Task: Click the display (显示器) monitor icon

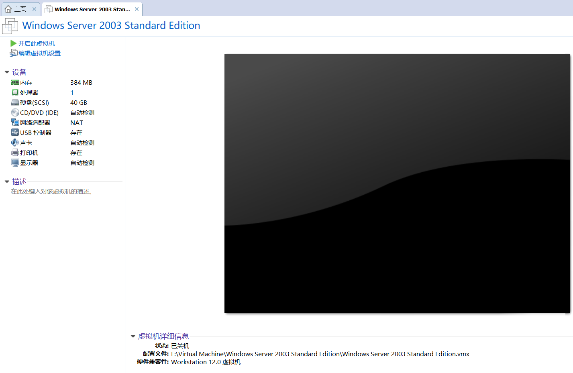Action: (x=15, y=163)
